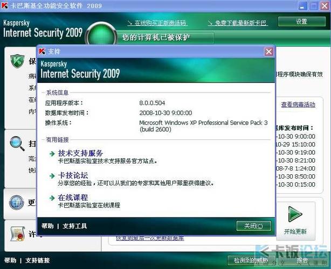Click 查看病毒活动 link
This screenshot has width=331, height=269.
tap(298, 104)
